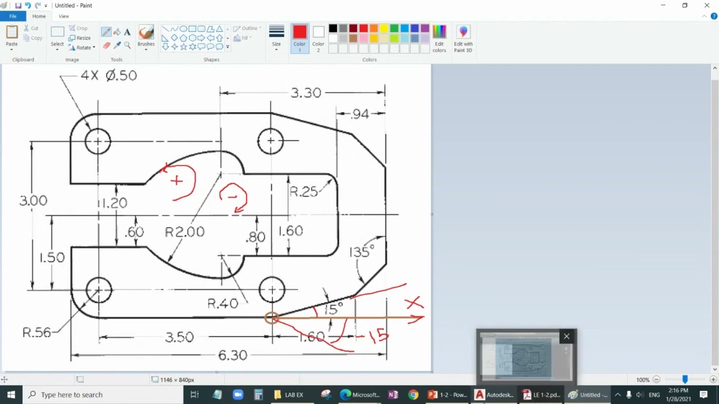Image resolution: width=719 pixels, height=404 pixels.
Task: Pick the green color swatch
Action: (x=394, y=29)
